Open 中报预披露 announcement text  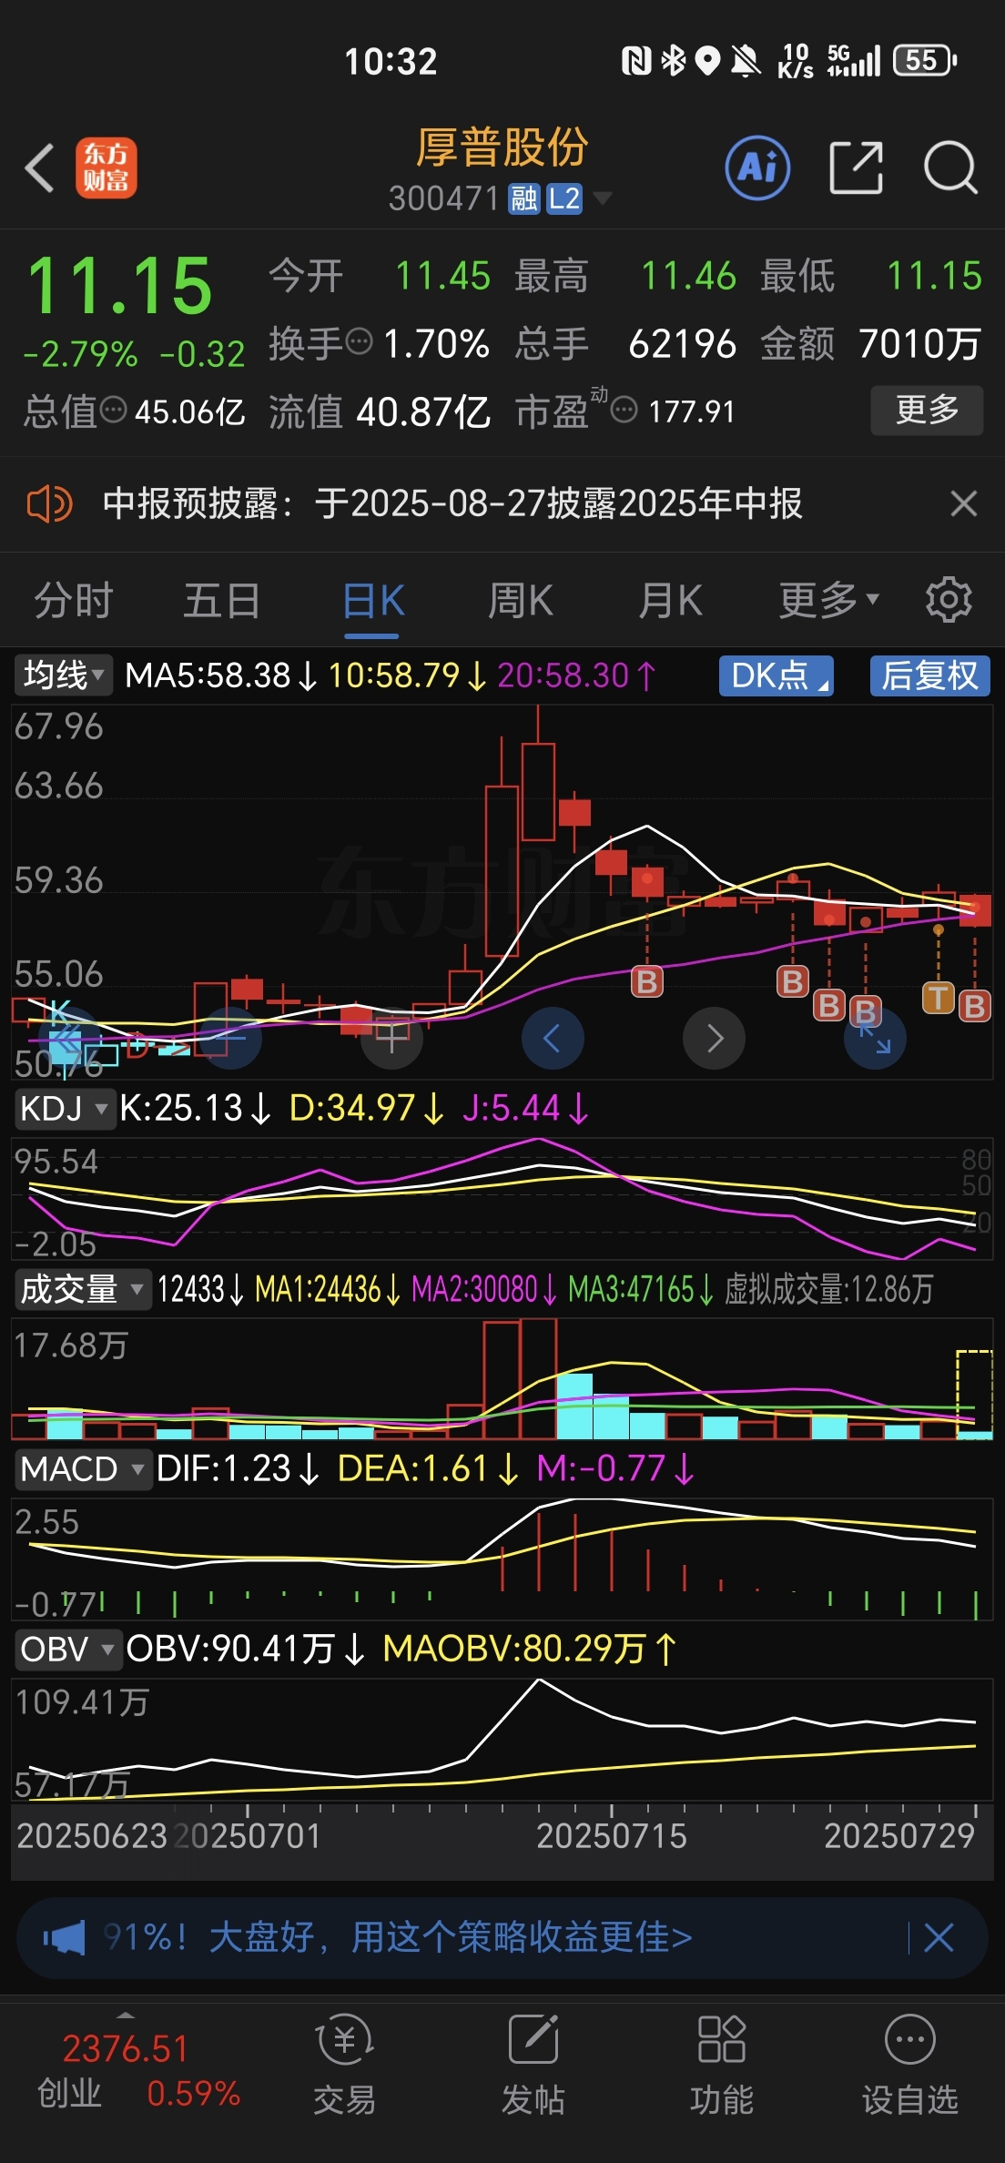tap(452, 503)
